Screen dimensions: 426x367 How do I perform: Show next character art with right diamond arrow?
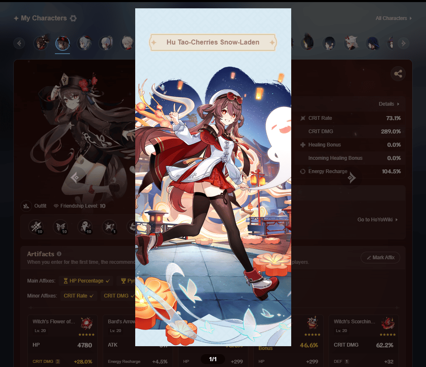pos(351,178)
